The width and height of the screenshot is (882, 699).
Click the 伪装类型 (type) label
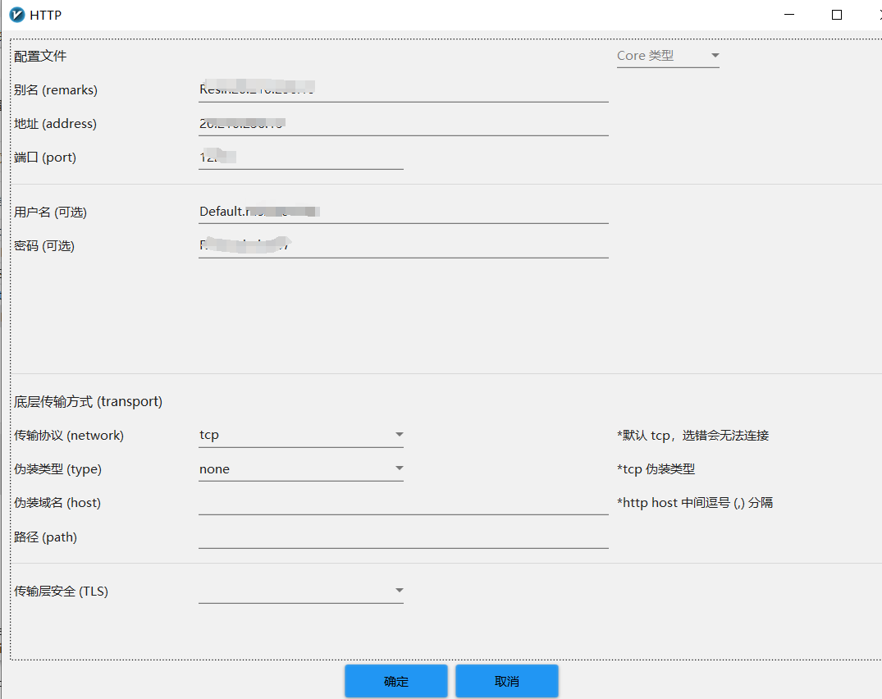tap(58, 469)
